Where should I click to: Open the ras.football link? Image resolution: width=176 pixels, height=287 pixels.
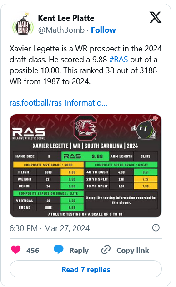coord(58,103)
